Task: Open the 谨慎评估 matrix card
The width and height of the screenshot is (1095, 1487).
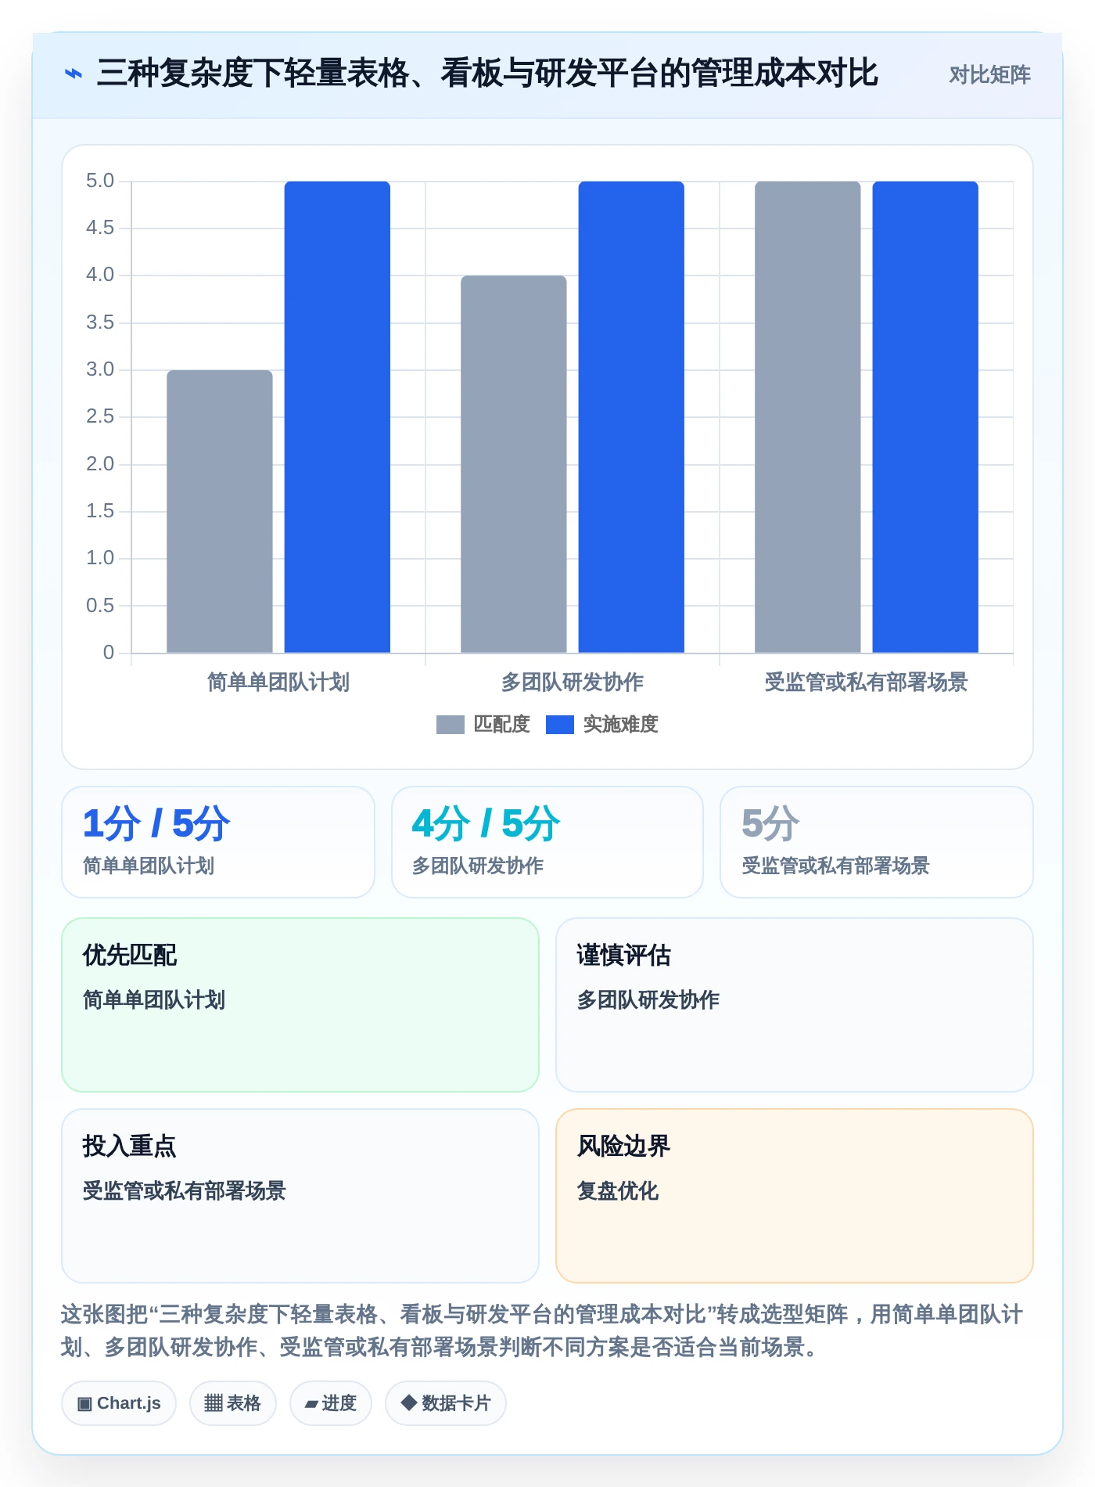Action: [795, 1005]
